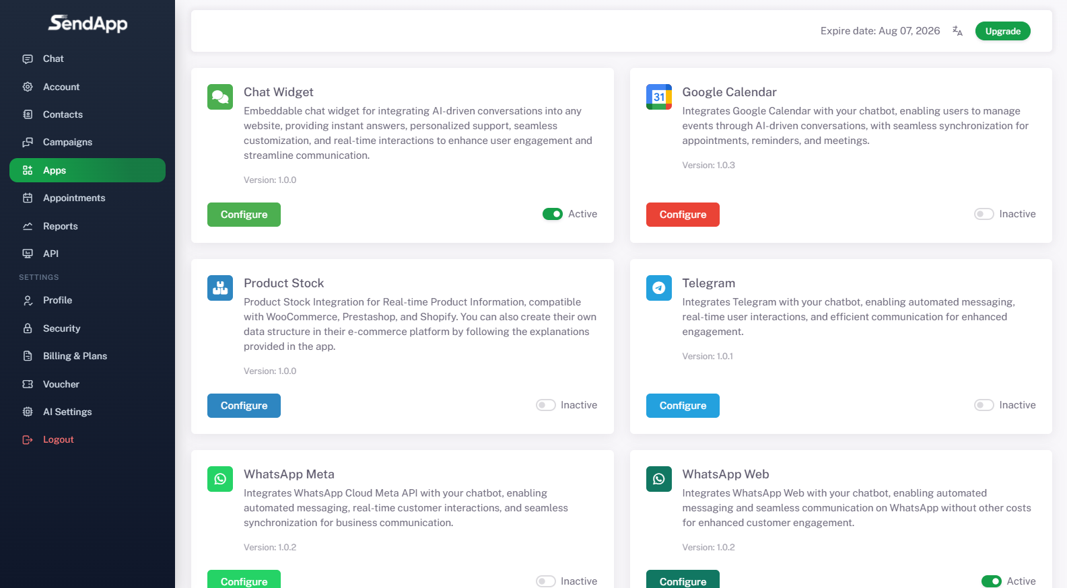Open Contacts in the sidebar
Image resolution: width=1067 pixels, height=588 pixels.
point(88,114)
